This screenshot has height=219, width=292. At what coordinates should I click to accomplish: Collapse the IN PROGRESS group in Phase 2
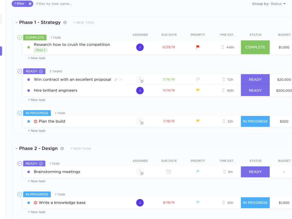[20, 194]
